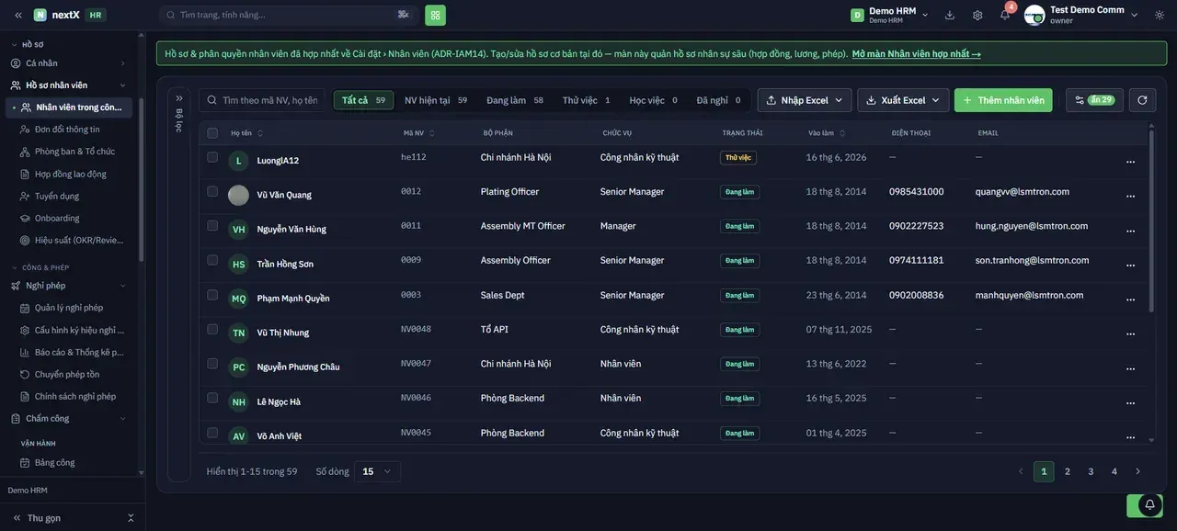The height and width of the screenshot is (531, 1177).
Task: Switch to the Thử việc tab
Action: point(587,100)
